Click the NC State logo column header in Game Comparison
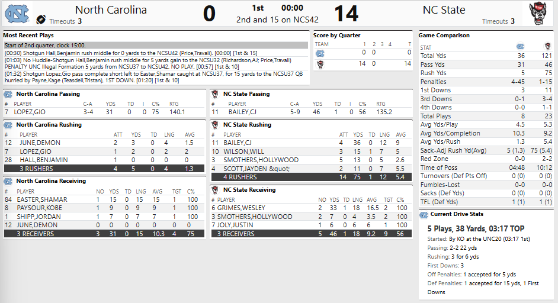558x303 pixels. (547, 47)
